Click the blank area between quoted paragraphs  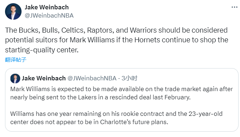coord(122,106)
